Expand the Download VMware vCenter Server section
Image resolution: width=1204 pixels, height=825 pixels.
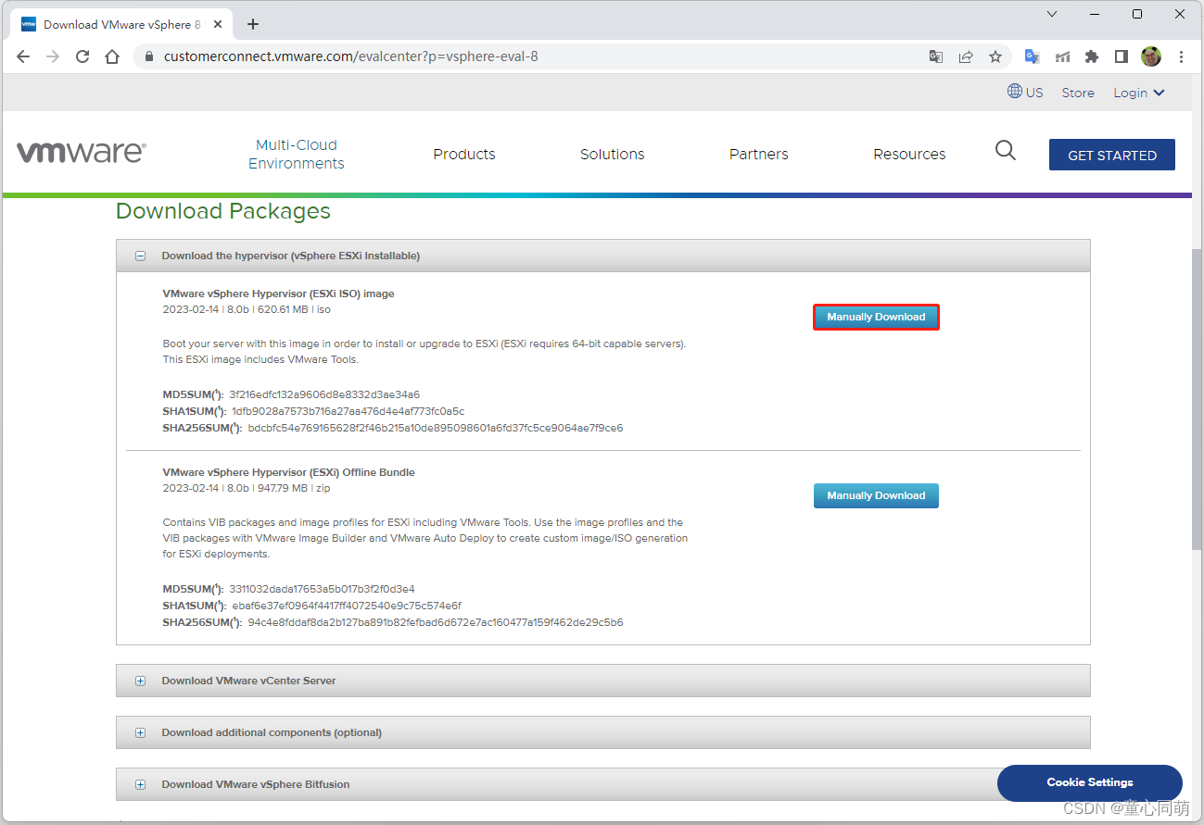coord(140,681)
